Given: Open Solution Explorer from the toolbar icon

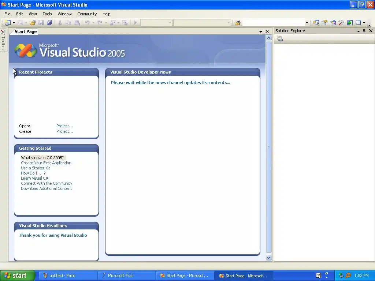Looking at the screenshot, I should [316, 23].
